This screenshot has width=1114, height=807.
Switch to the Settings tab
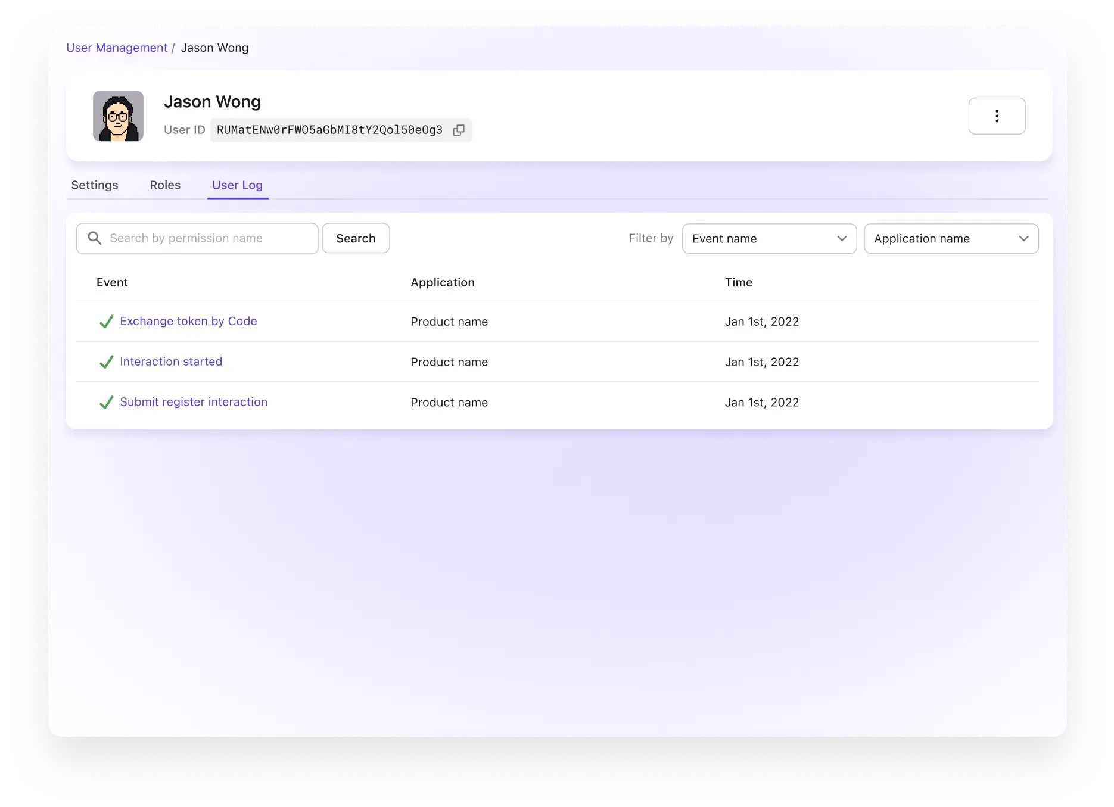95,185
